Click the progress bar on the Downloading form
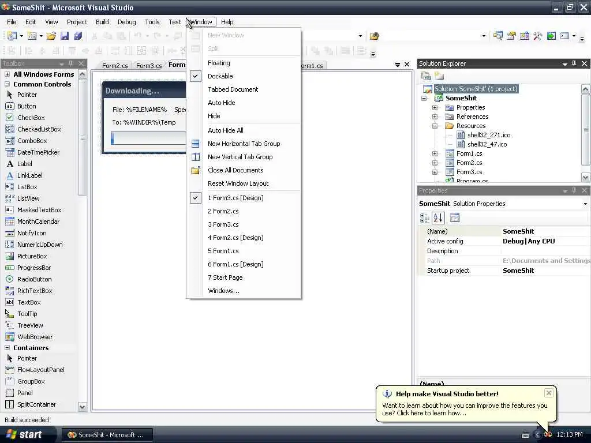 [x=148, y=138]
